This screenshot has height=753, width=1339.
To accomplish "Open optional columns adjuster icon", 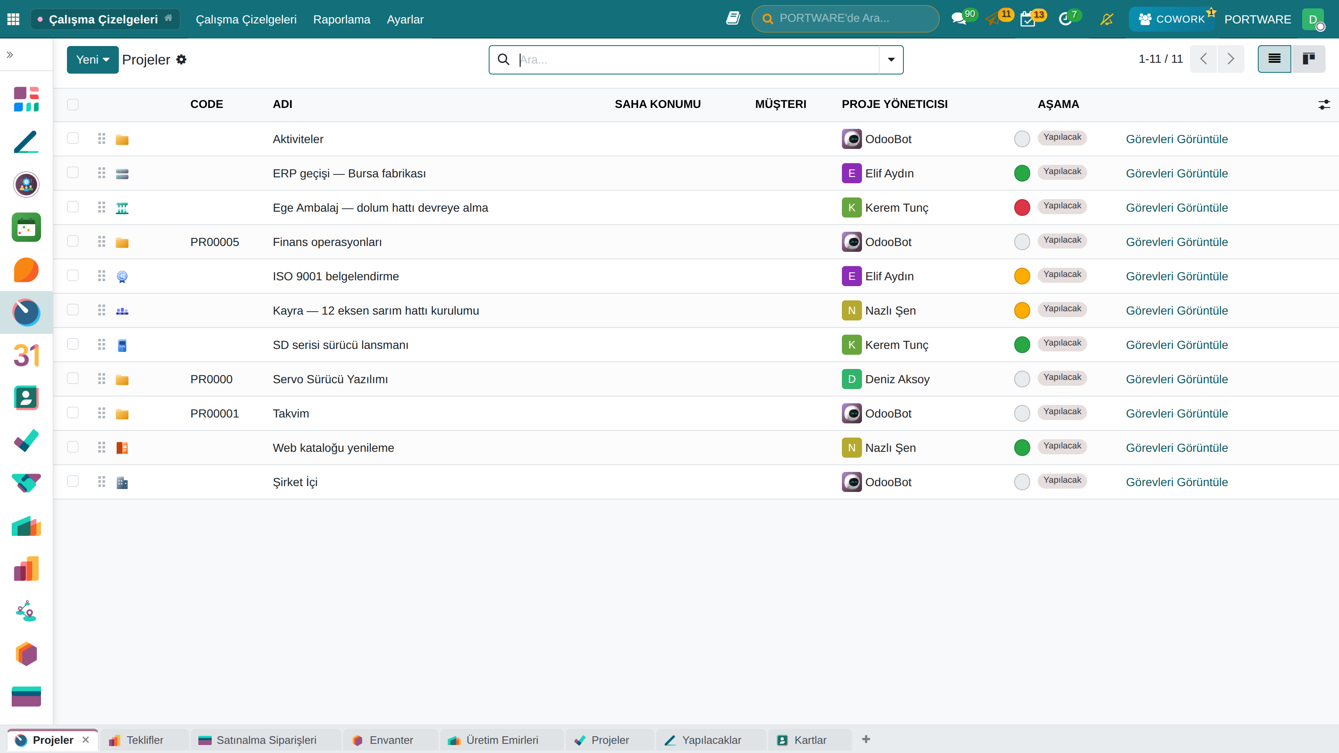I will [x=1324, y=105].
